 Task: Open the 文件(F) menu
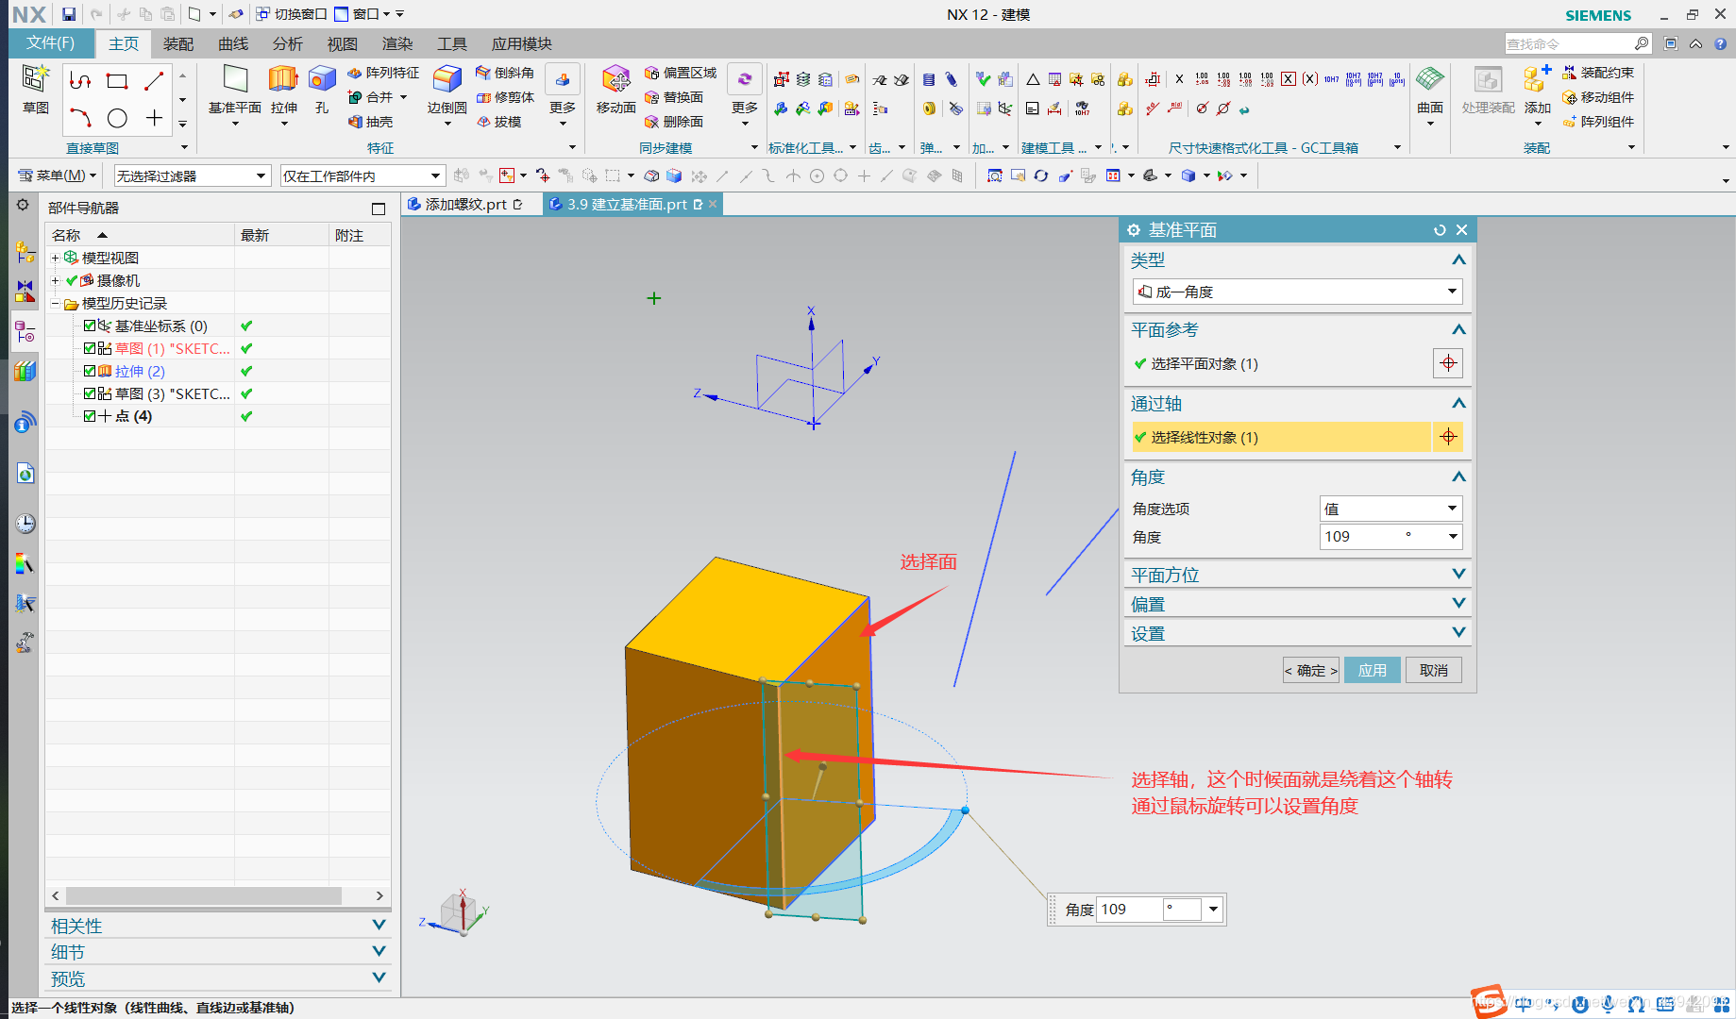tap(51, 42)
